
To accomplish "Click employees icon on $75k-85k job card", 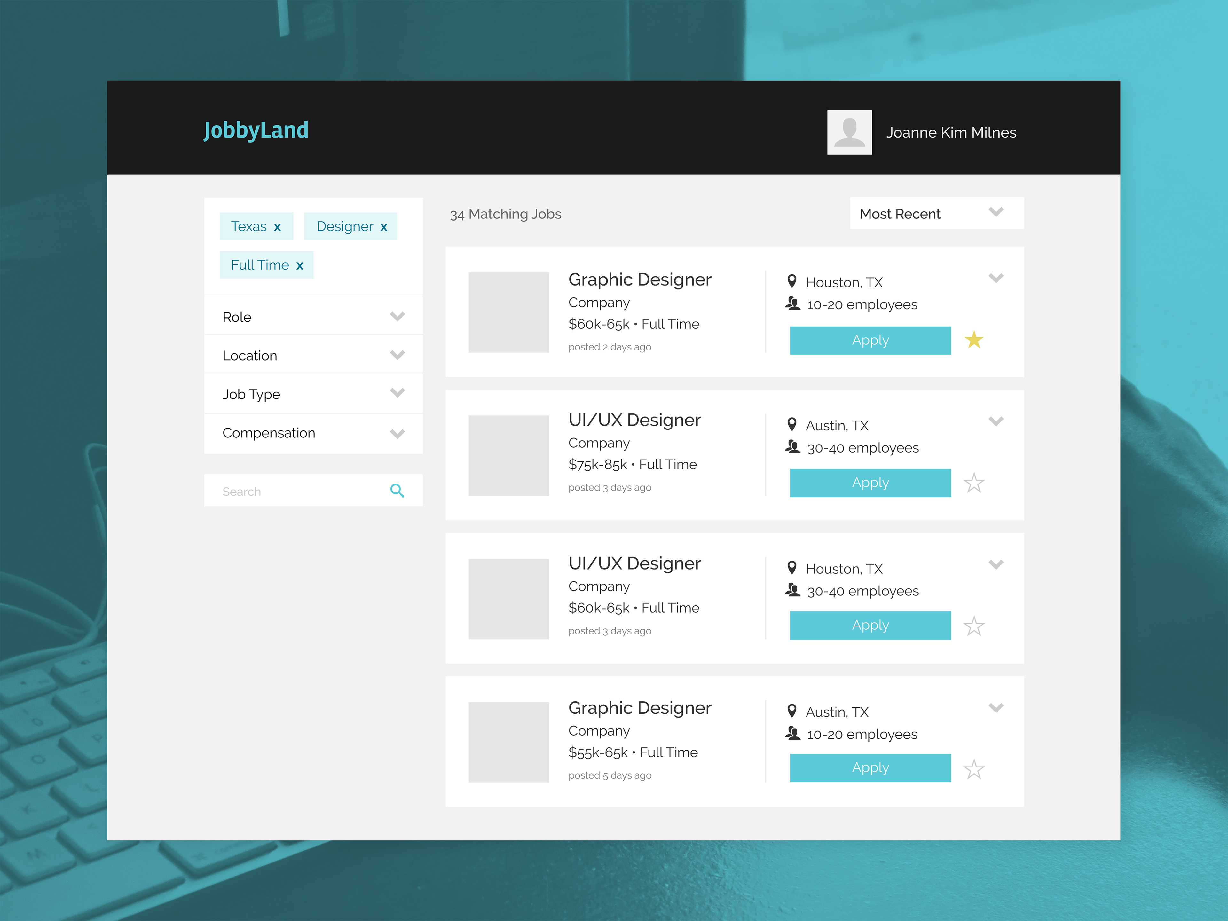I will pyautogui.click(x=793, y=447).
